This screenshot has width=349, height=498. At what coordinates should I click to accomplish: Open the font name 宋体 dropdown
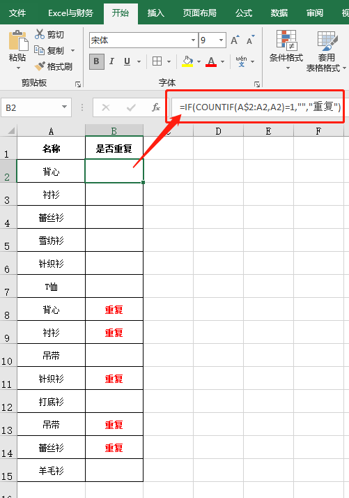[193, 40]
